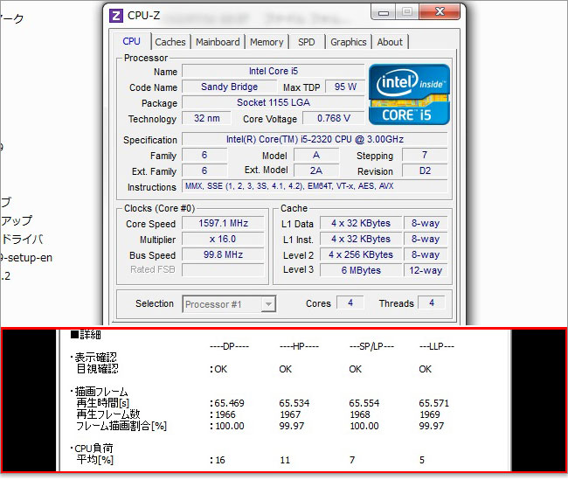Select the CPU tab

(x=132, y=41)
